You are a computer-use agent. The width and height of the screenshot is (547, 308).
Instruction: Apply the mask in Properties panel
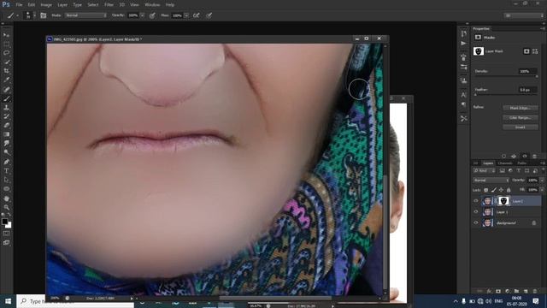(514, 156)
